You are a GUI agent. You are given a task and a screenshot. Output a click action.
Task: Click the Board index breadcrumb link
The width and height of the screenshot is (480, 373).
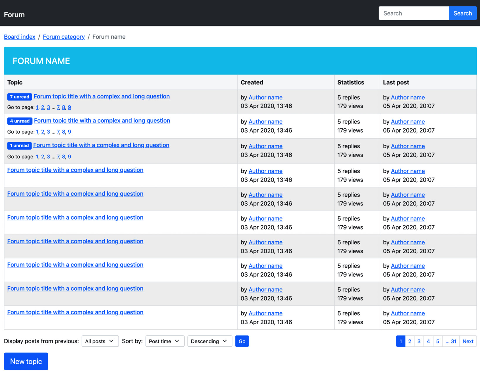point(19,37)
